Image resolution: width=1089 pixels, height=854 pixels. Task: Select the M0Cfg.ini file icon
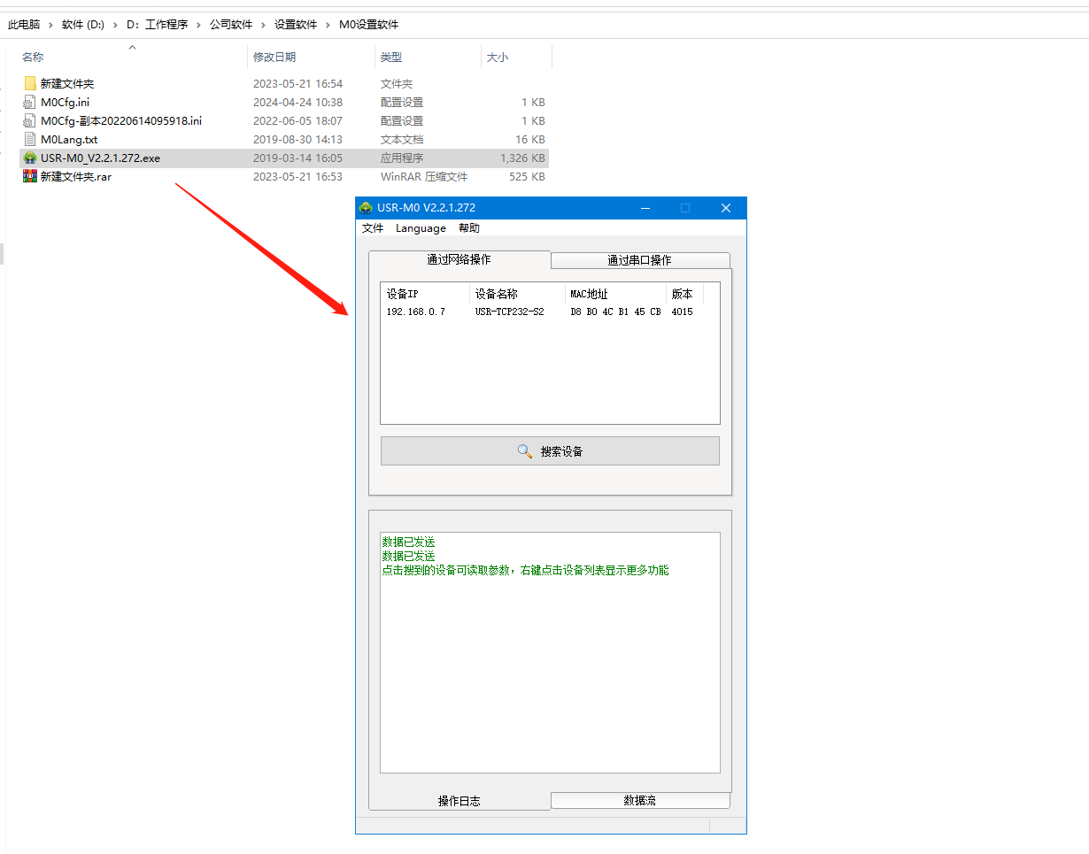click(30, 102)
